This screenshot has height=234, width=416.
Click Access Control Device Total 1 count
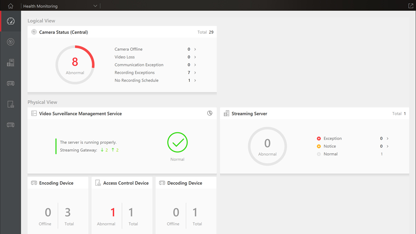131,213
